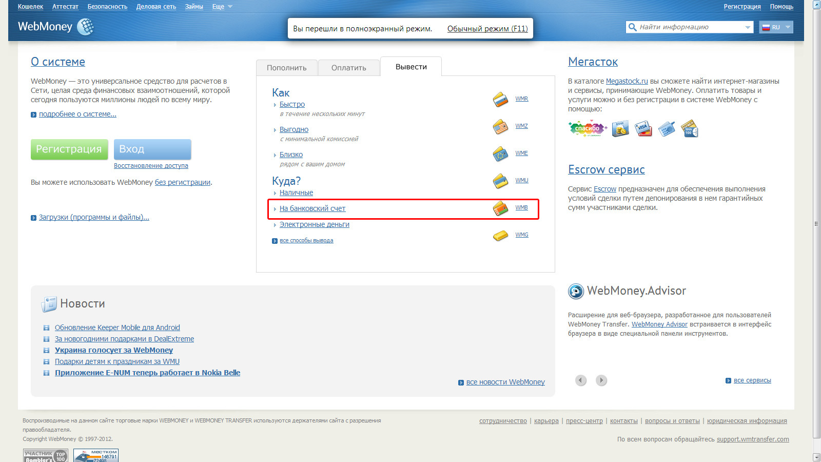Click the Мегасток heading link
This screenshot has width=821, height=462.
(593, 62)
